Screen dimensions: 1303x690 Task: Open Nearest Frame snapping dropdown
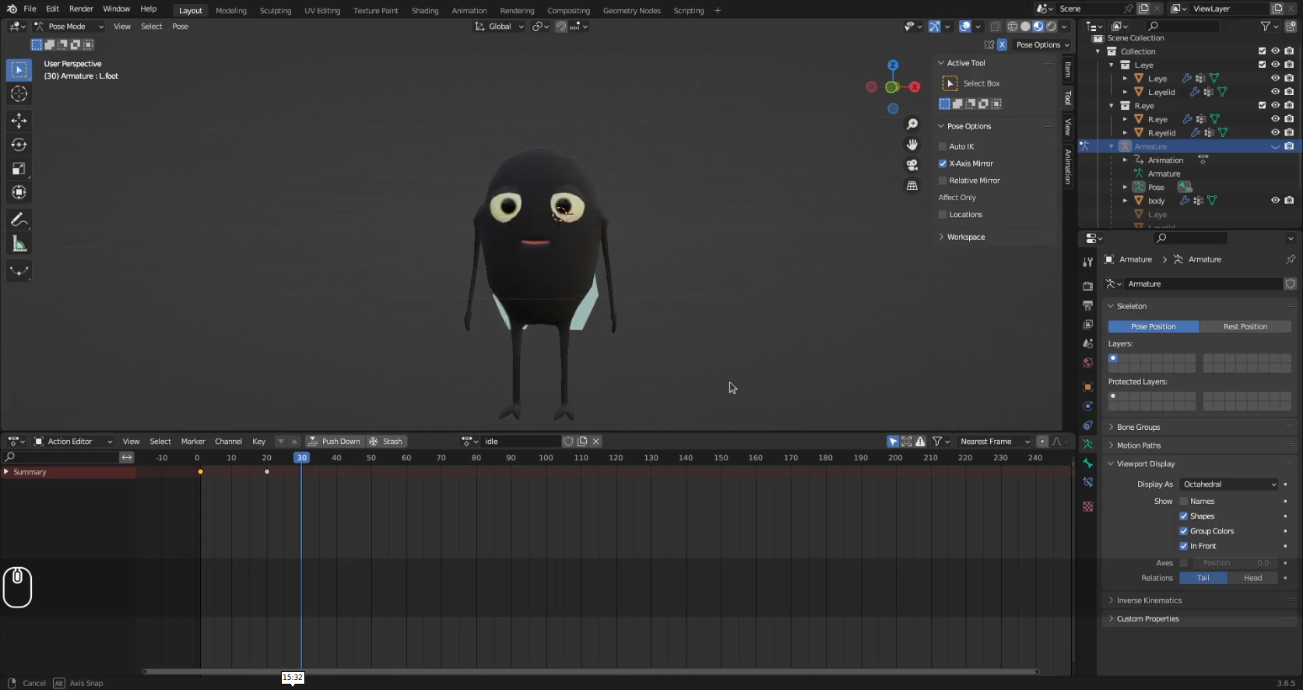995,442
